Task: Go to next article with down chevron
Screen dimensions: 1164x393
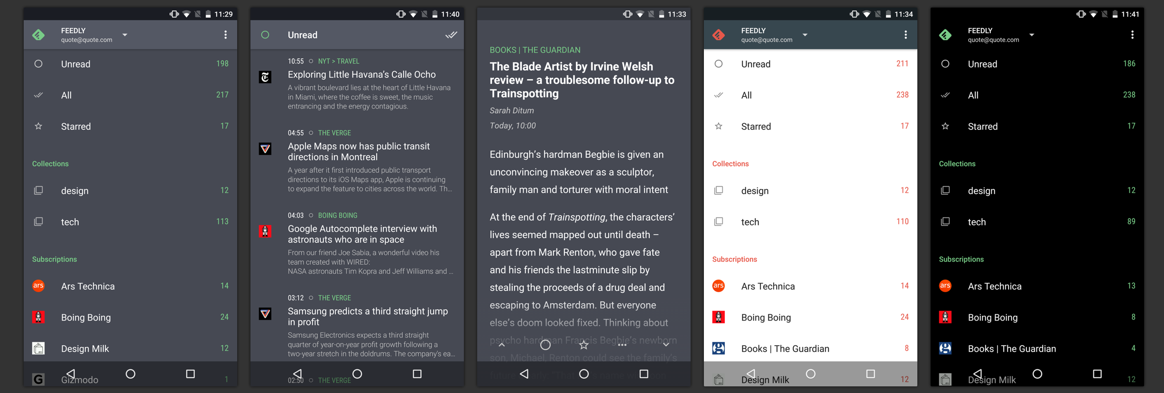Action: pos(666,345)
